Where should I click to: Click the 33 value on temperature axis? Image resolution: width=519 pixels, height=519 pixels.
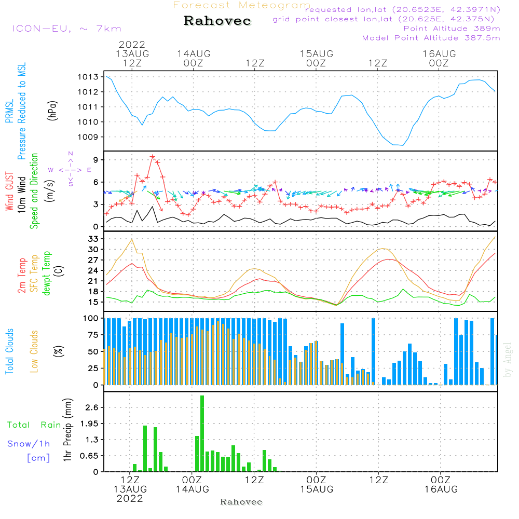(93, 239)
